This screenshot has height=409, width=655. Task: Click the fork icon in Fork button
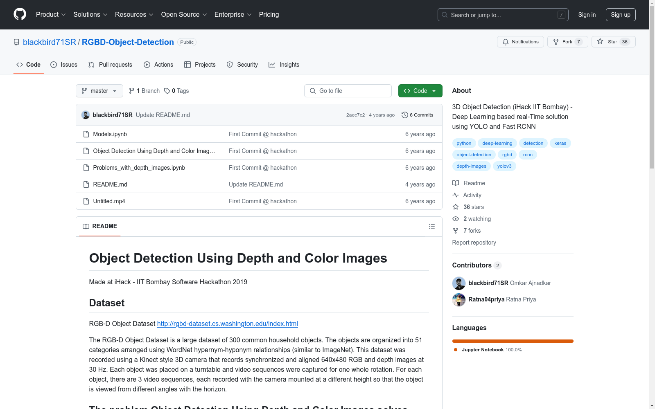(556, 42)
